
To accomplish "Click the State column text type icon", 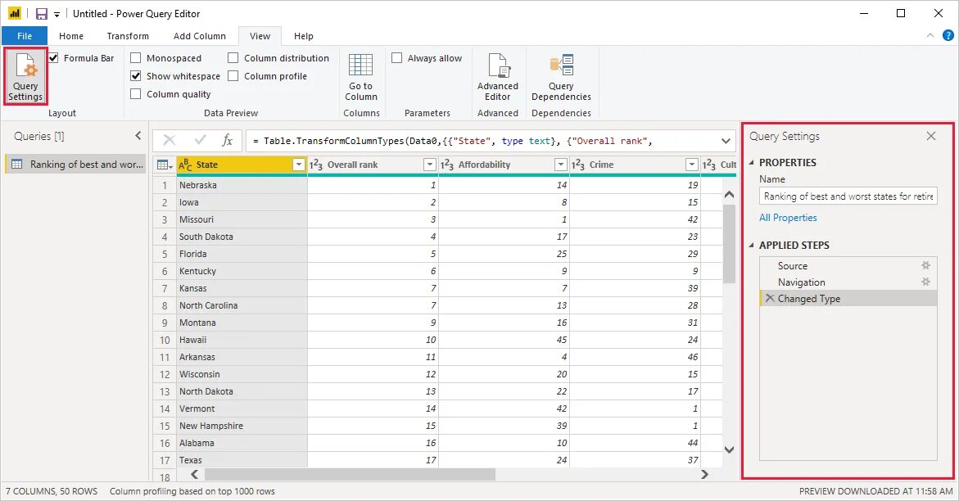I will coord(185,165).
